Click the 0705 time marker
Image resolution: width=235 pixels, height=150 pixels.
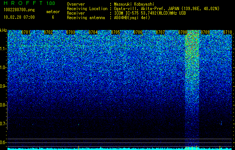click(115, 32)
